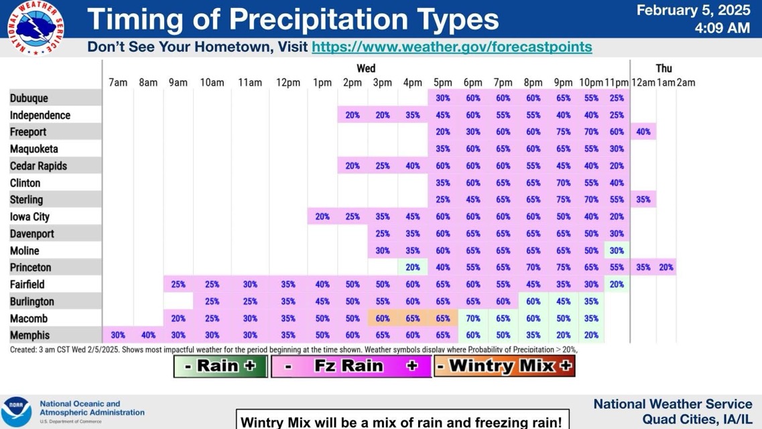Click the Timing of Precipitation Types title

293,19
